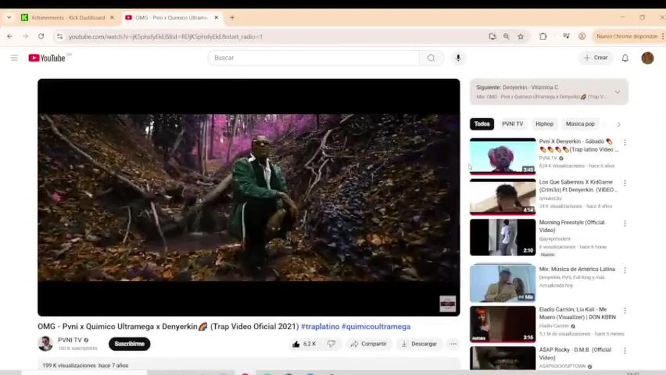Open the account avatar menu
The height and width of the screenshot is (375, 666).
(648, 58)
